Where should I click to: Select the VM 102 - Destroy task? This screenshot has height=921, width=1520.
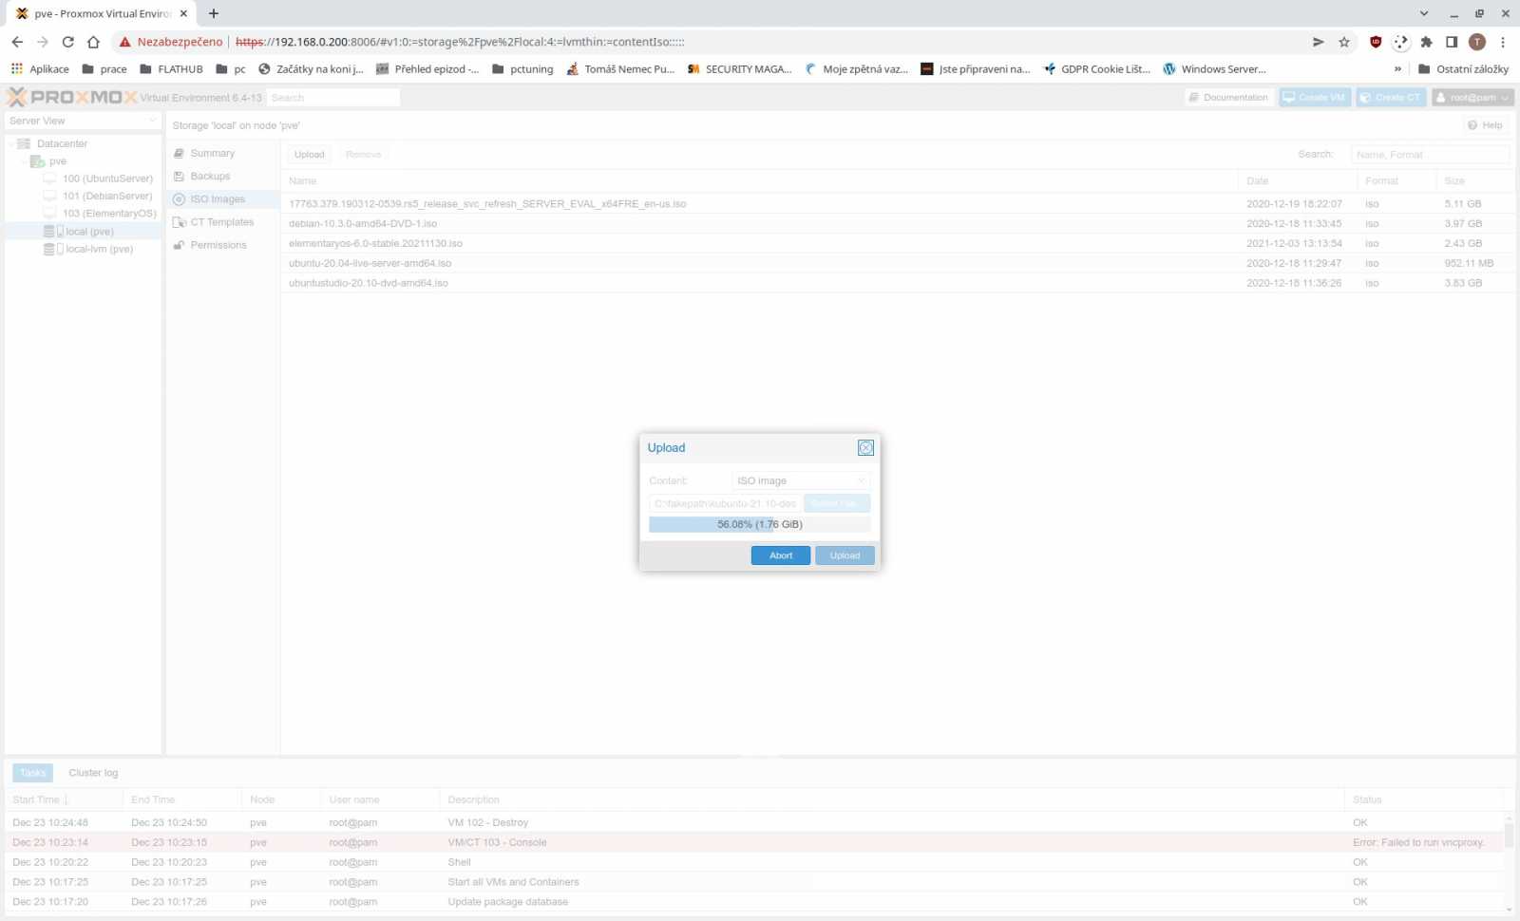[755, 822]
